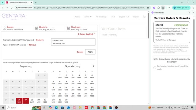Open Windows Start menu
Screen dimensions: 196x110
(x=3, y=108)
